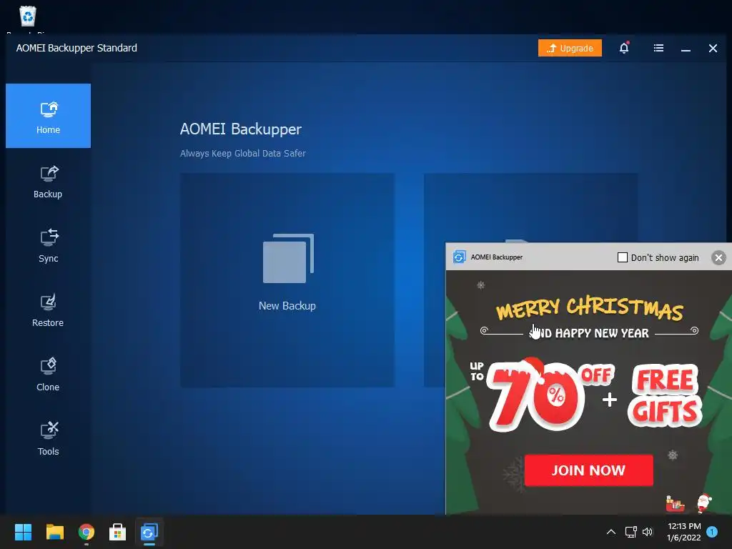Open notifications bell icon

(x=624, y=48)
